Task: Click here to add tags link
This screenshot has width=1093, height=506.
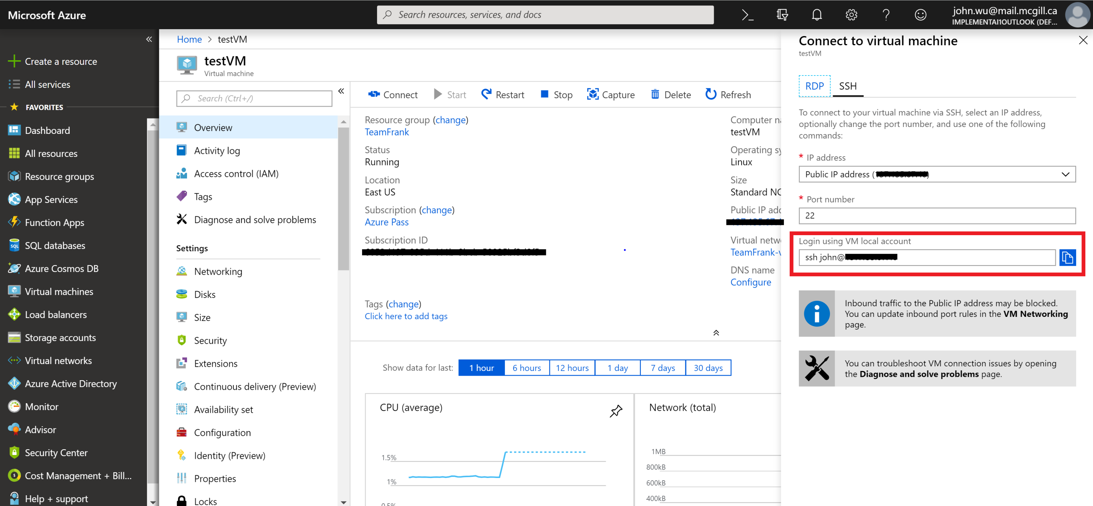Action: tap(406, 316)
